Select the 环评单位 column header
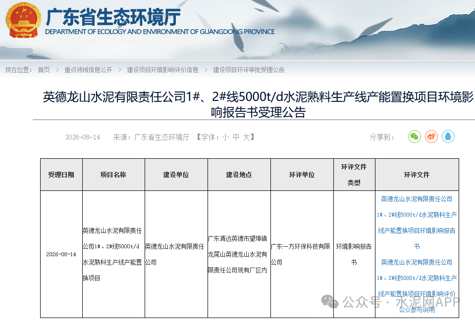This screenshot has height=321, width=475. [302, 175]
